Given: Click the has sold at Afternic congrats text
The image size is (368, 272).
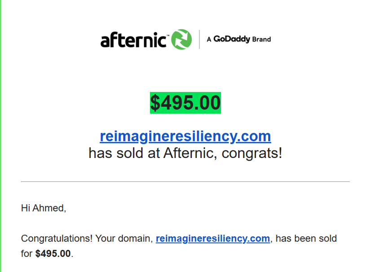Looking at the screenshot, I should [x=186, y=153].
